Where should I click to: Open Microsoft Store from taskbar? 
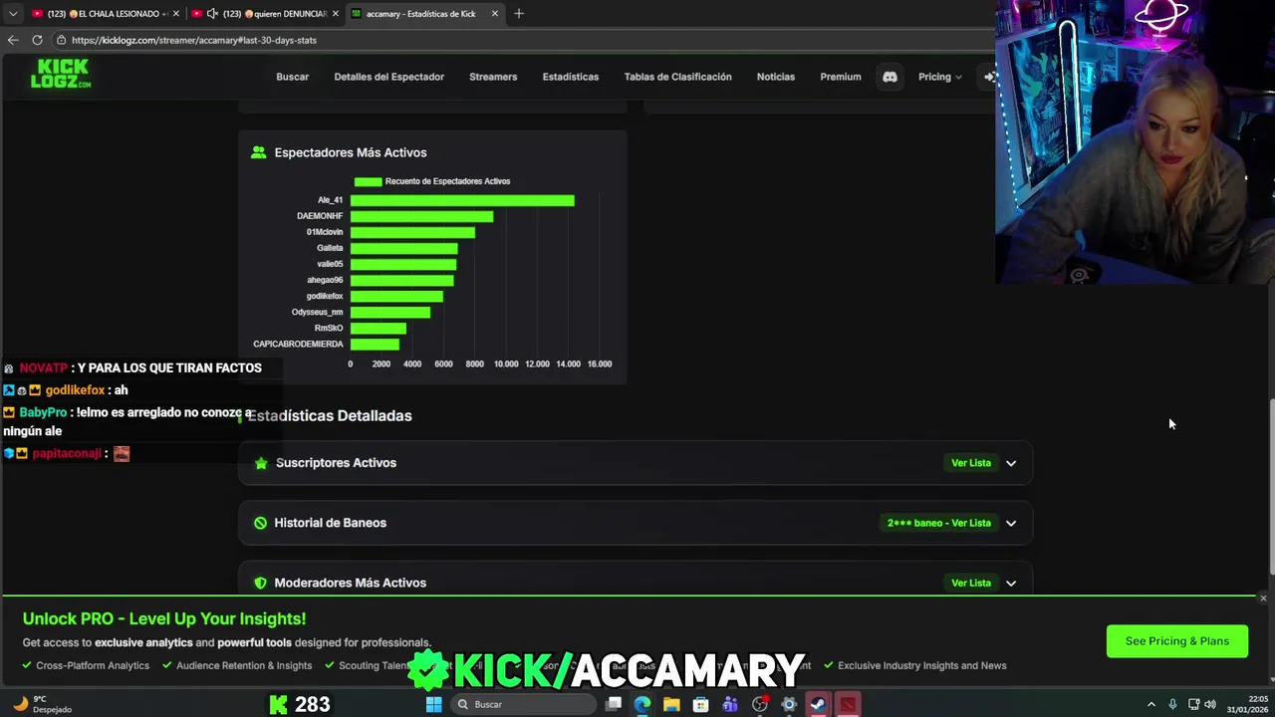[x=701, y=704]
